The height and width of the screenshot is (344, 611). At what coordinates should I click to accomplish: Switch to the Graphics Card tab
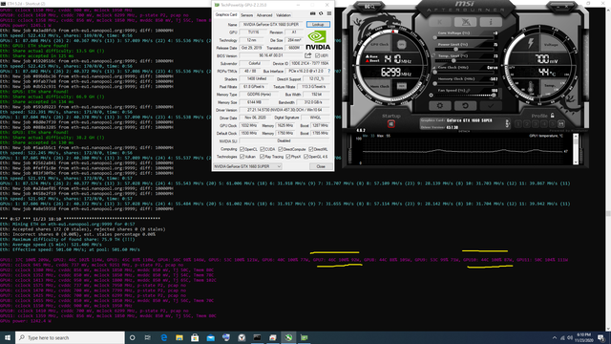[x=226, y=15]
